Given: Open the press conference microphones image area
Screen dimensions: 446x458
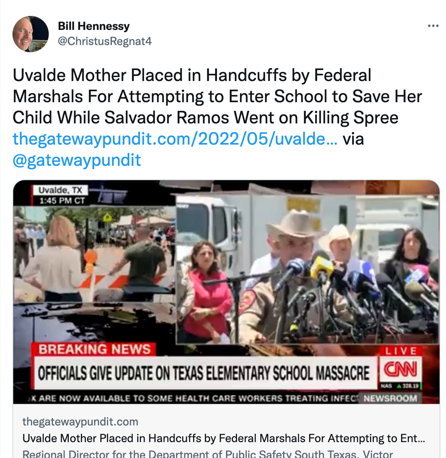Looking at the screenshot, I should coord(307,269).
